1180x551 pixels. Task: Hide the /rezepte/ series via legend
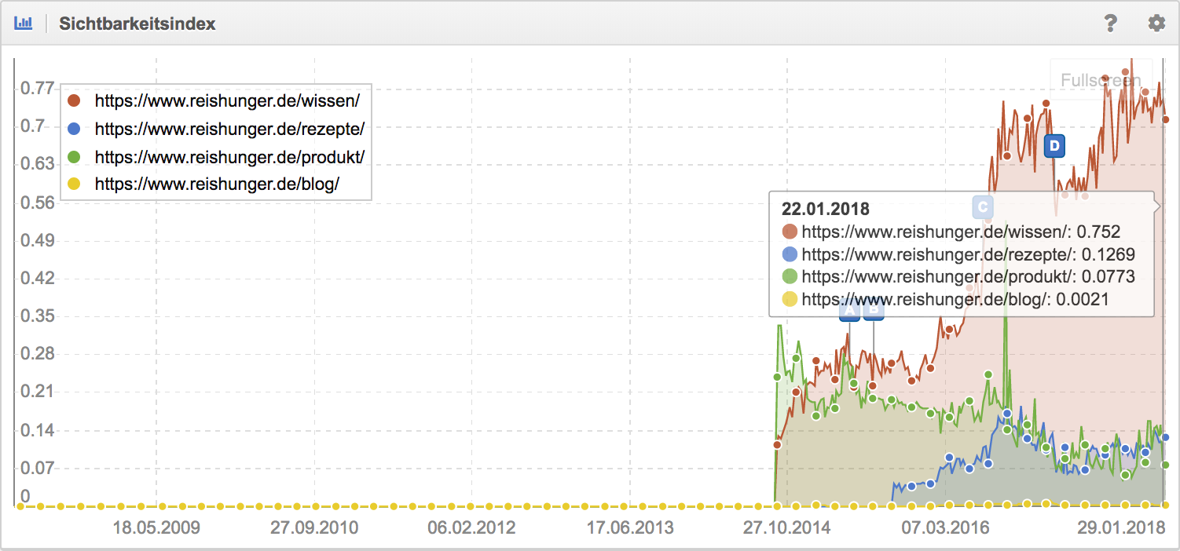229,129
